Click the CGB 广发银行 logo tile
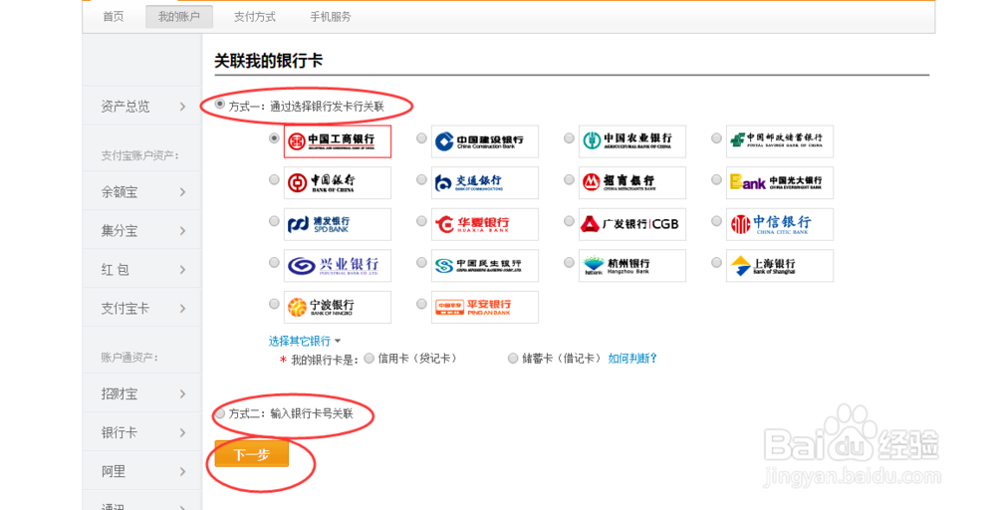Screen dimensions: 996x510 (632, 224)
